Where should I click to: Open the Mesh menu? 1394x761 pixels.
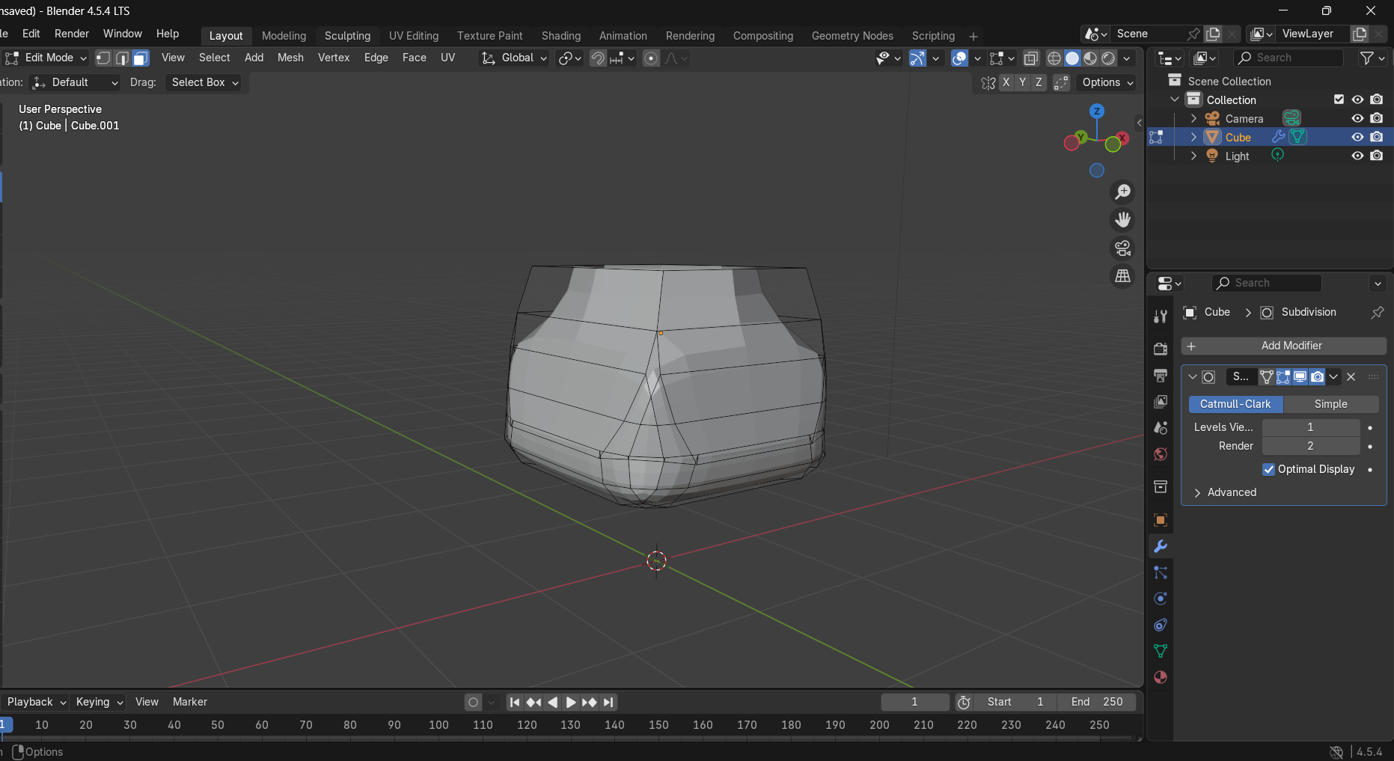point(290,58)
